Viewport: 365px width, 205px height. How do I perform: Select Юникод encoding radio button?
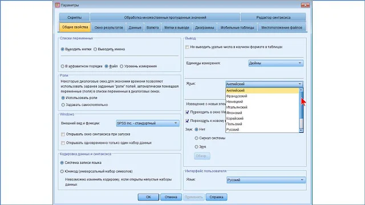(62, 171)
